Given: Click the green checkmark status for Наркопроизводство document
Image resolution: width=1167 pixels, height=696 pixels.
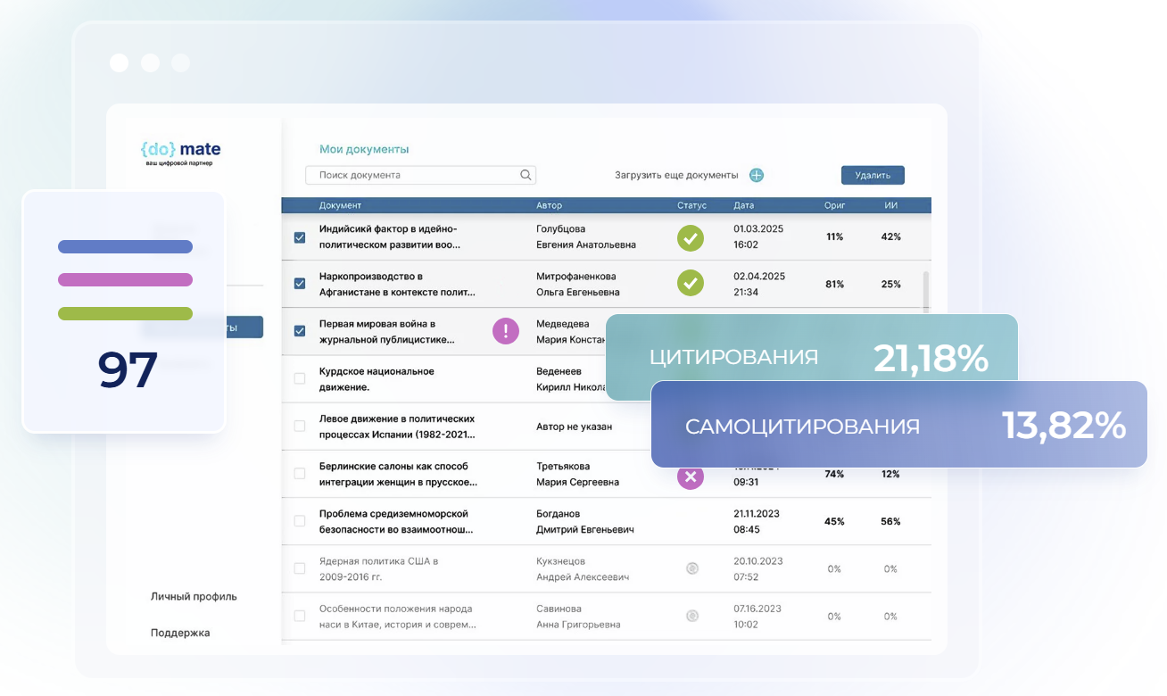Looking at the screenshot, I should click(x=690, y=284).
